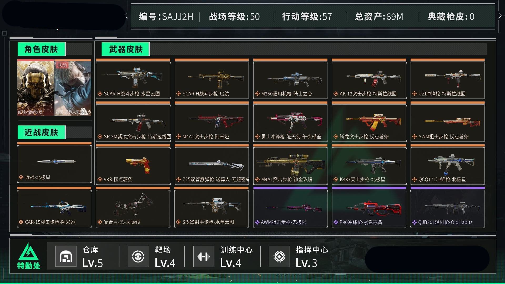
Task: Select the M250通用机枪-骑士之心 weapon skin
Action: pos(290,80)
